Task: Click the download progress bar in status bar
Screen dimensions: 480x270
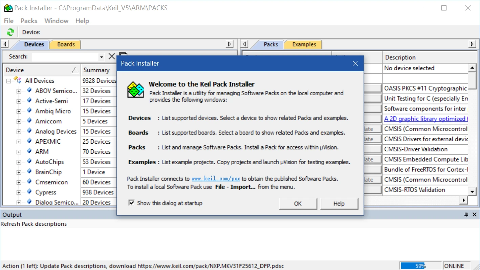Action: click(421, 266)
